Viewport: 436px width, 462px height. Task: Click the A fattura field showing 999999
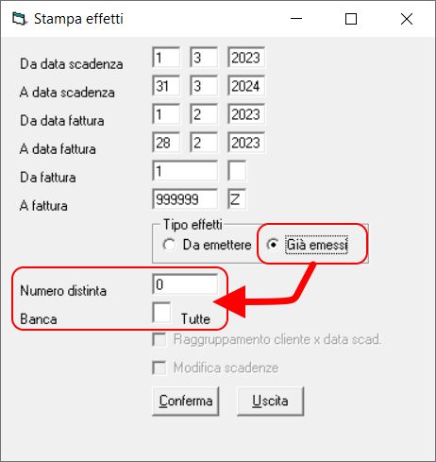coord(185,199)
